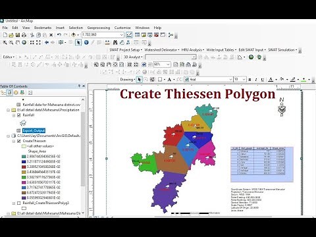Open the map scale dropdown
Image resolution: width=316 pixels, height=237 pixels.
tap(122, 35)
